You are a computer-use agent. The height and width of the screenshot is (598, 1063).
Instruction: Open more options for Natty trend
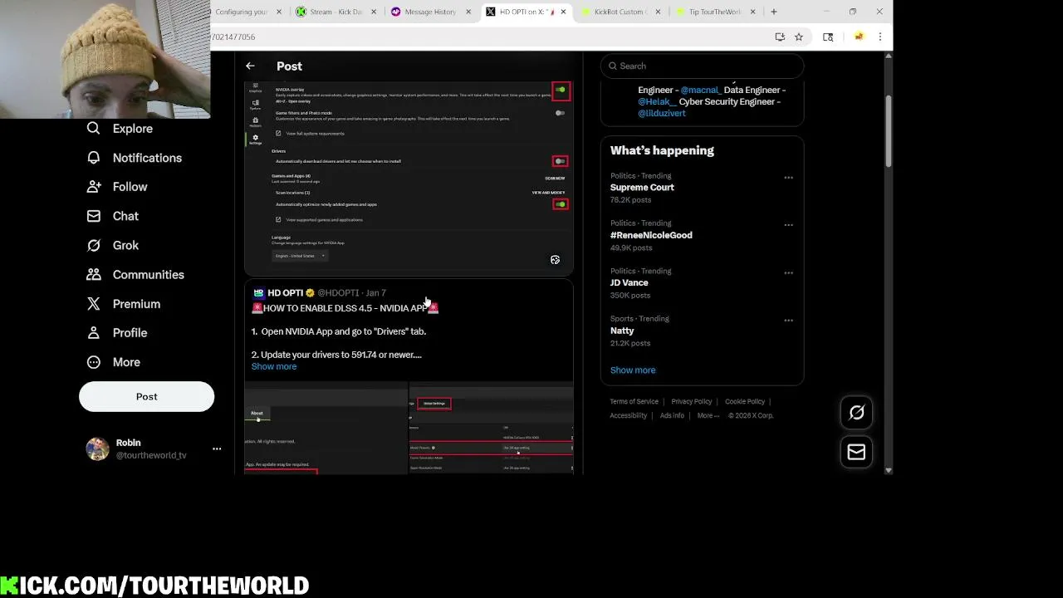788,320
